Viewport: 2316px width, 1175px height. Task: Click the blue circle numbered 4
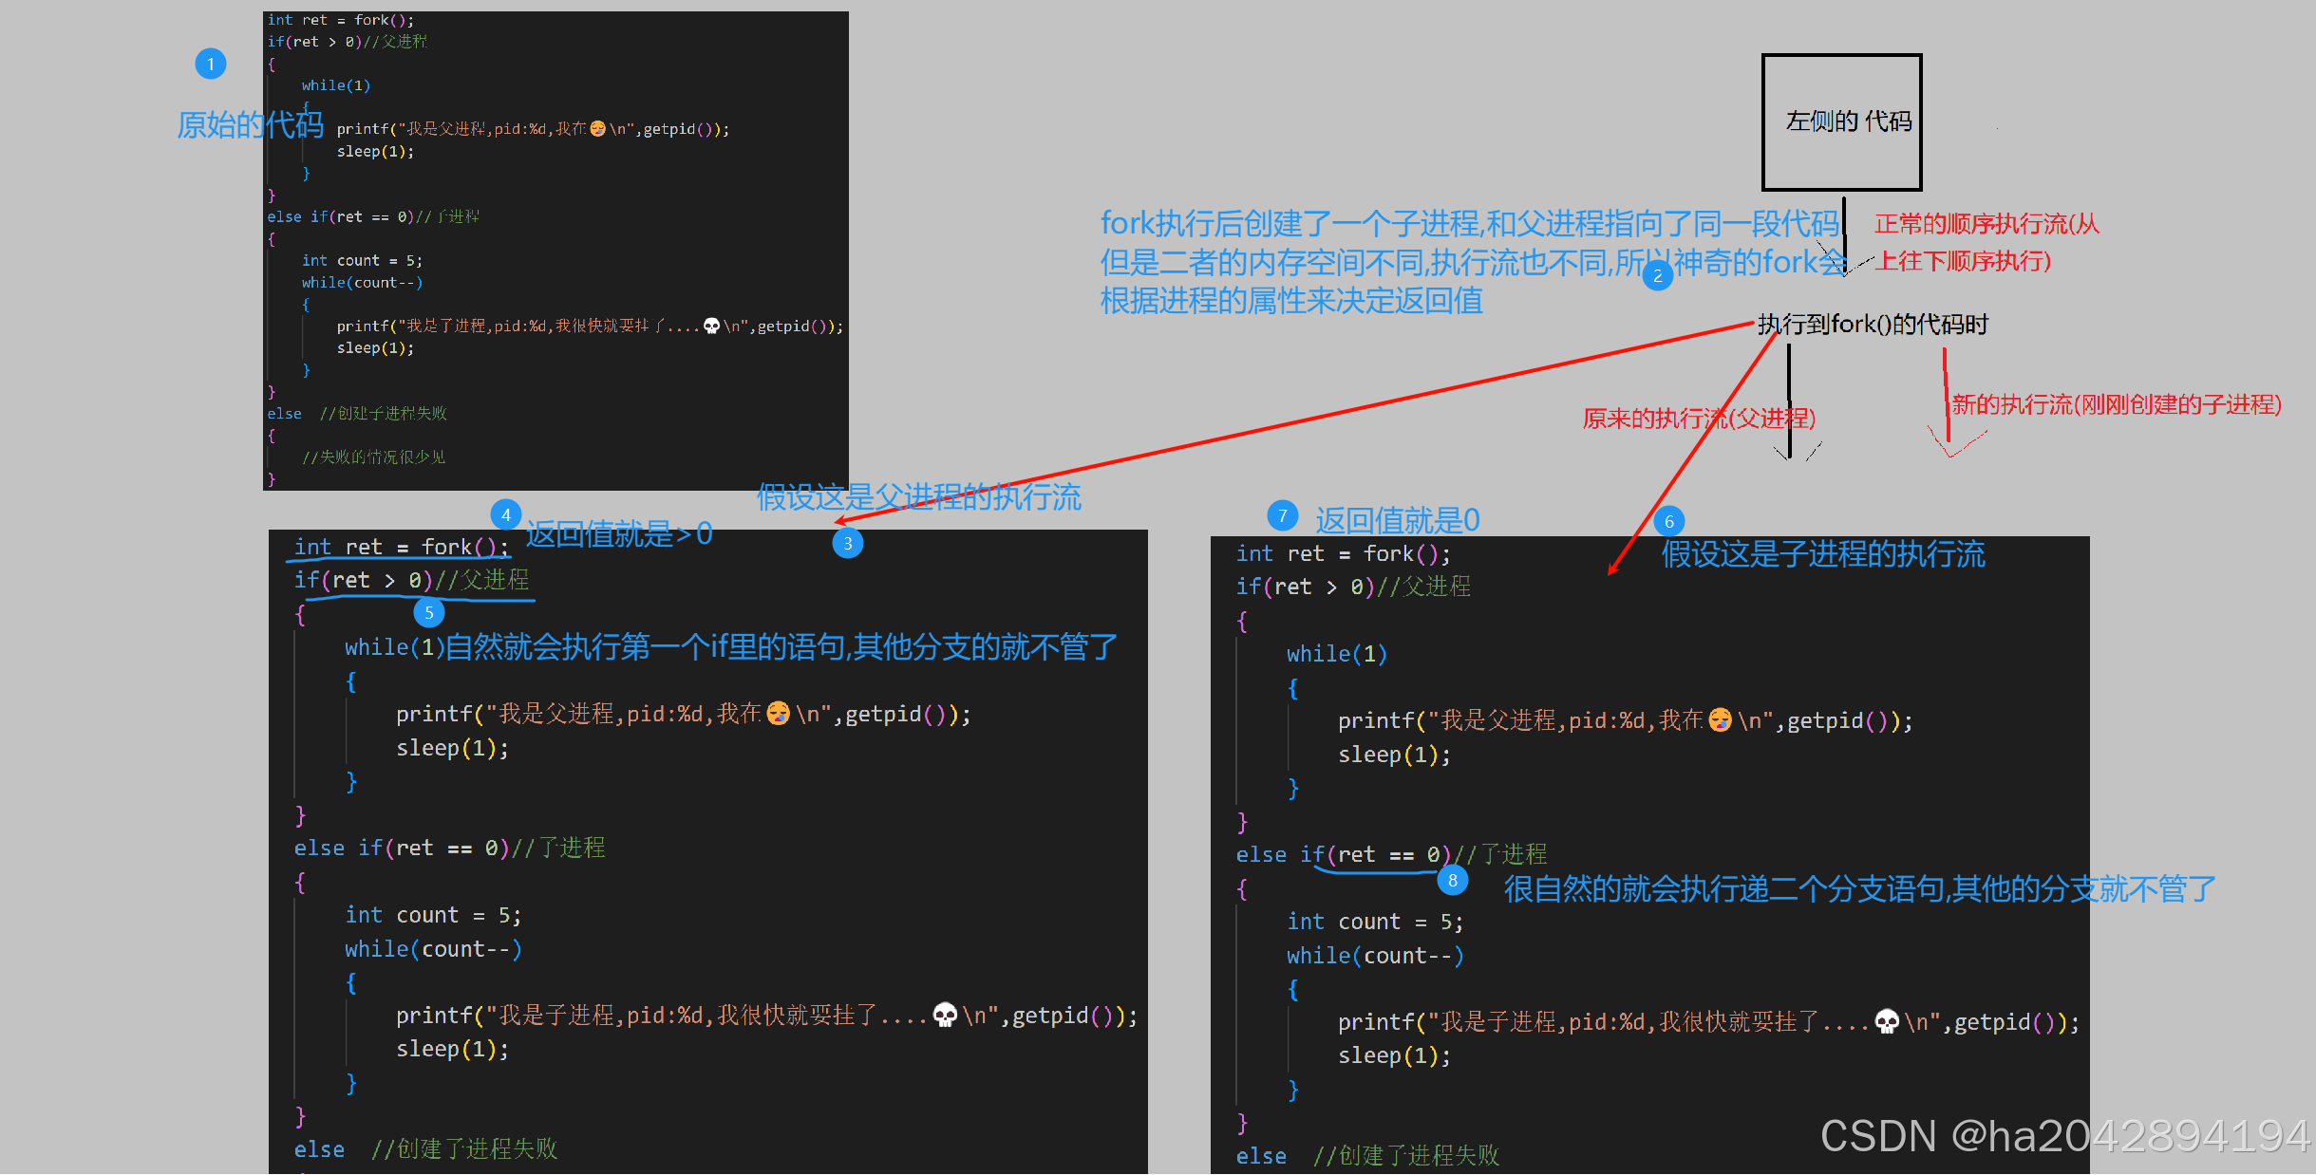tap(506, 514)
